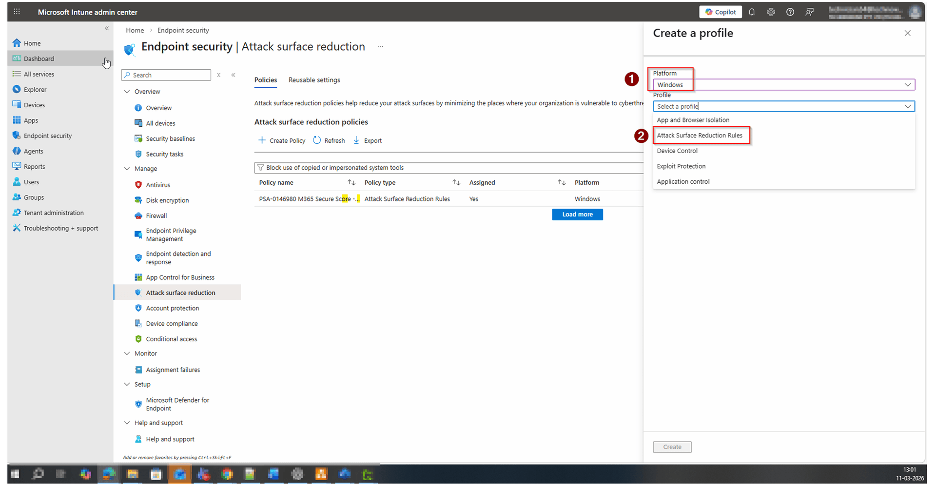Open Microsoft Defender for Endpoint setup

[177, 404]
